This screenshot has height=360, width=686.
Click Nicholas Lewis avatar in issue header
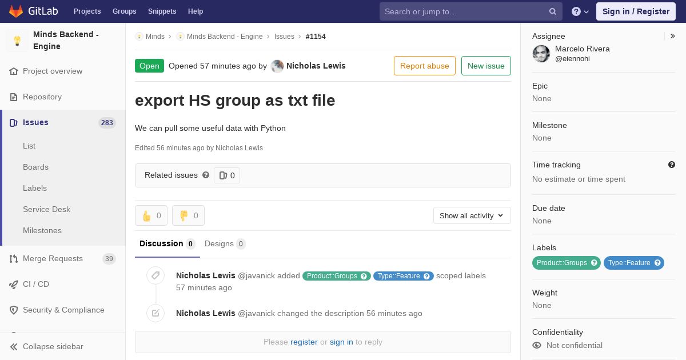277,66
